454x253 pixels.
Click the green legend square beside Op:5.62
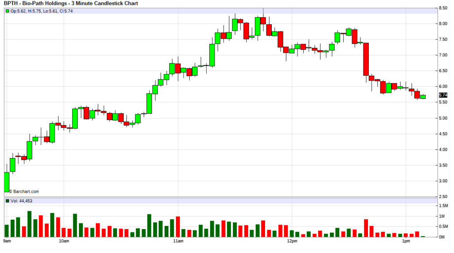(x=8, y=11)
